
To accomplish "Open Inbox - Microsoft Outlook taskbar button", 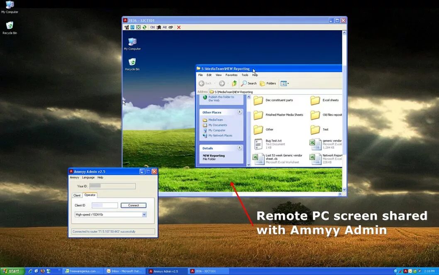I will pos(124,271).
